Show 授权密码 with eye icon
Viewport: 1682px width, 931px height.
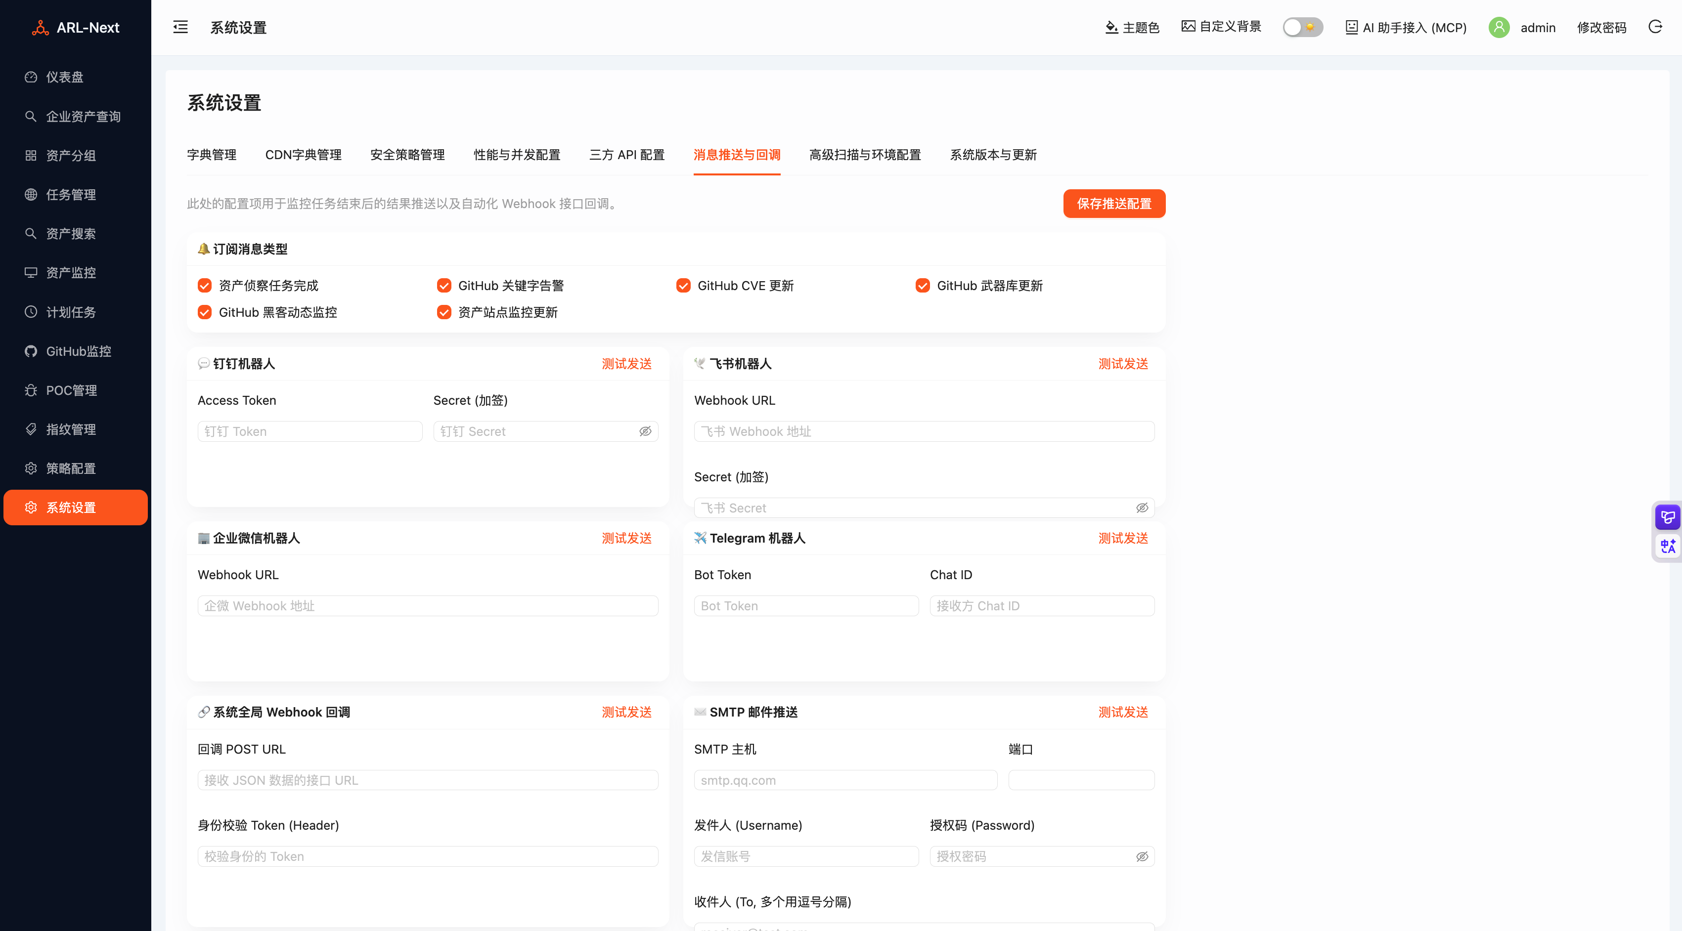tap(1142, 856)
